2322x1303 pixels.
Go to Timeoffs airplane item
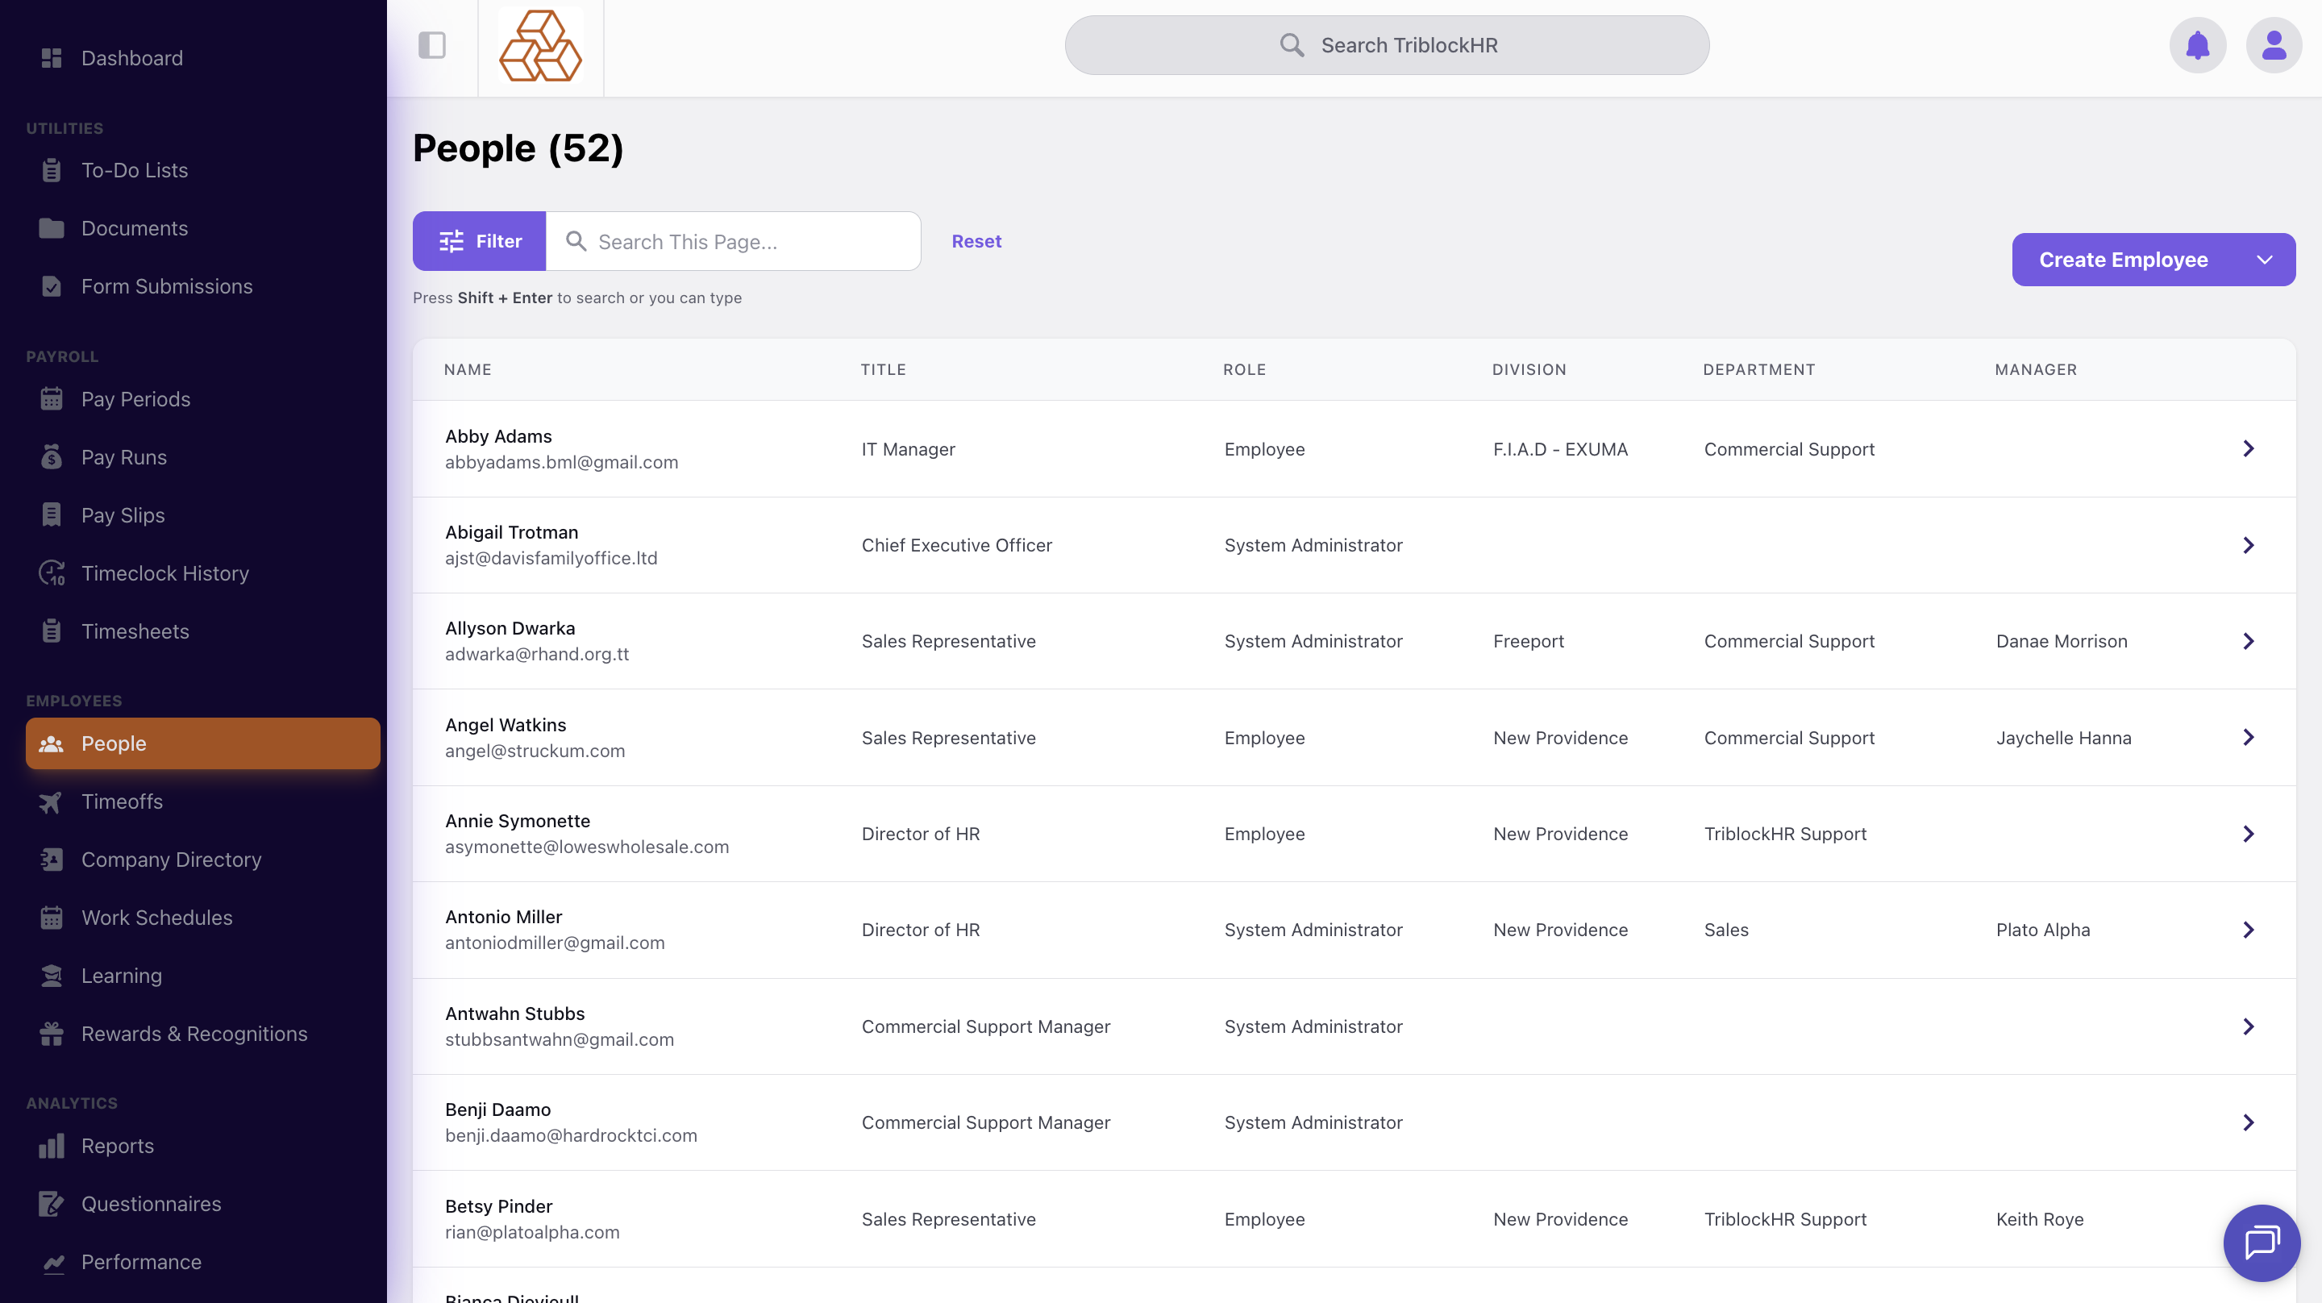click(x=122, y=801)
